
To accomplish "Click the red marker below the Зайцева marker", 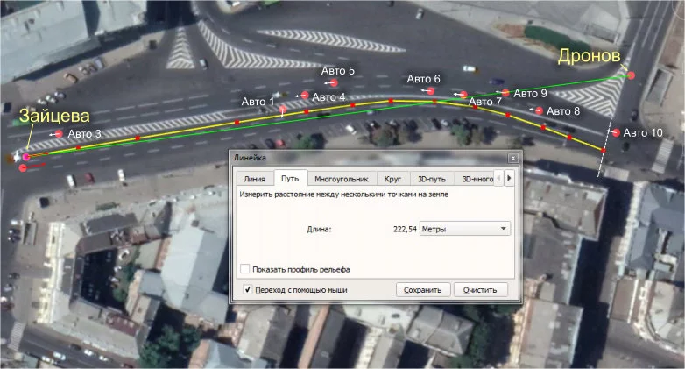I will 23,167.
